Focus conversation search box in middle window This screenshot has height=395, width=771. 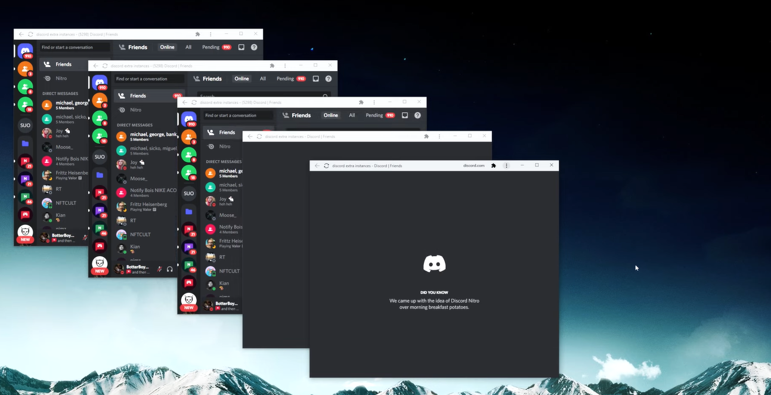pos(238,115)
